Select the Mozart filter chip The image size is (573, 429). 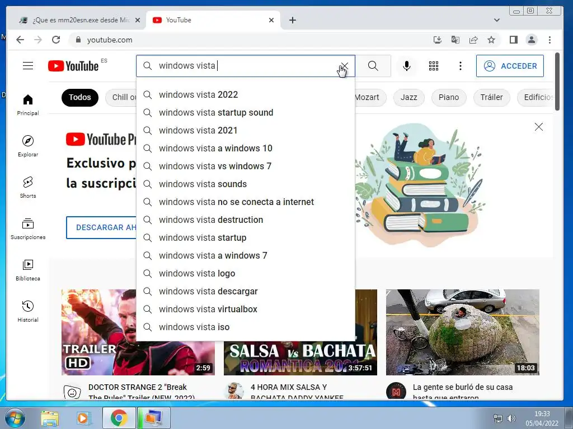coord(369,97)
